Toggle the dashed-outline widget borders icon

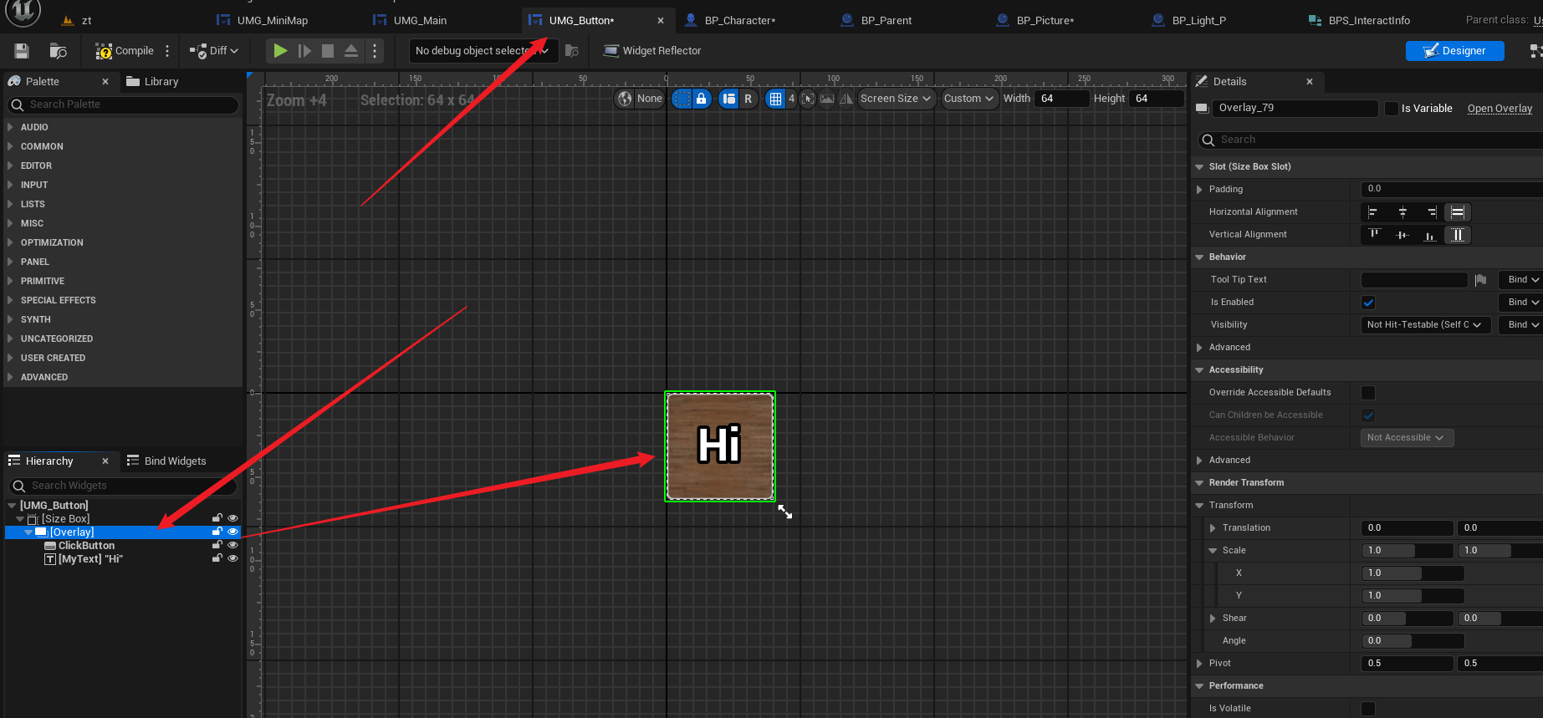click(x=682, y=99)
